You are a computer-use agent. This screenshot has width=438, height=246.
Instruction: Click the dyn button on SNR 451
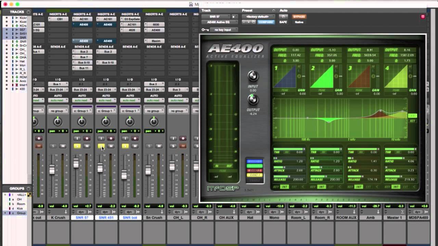coord(106,212)
